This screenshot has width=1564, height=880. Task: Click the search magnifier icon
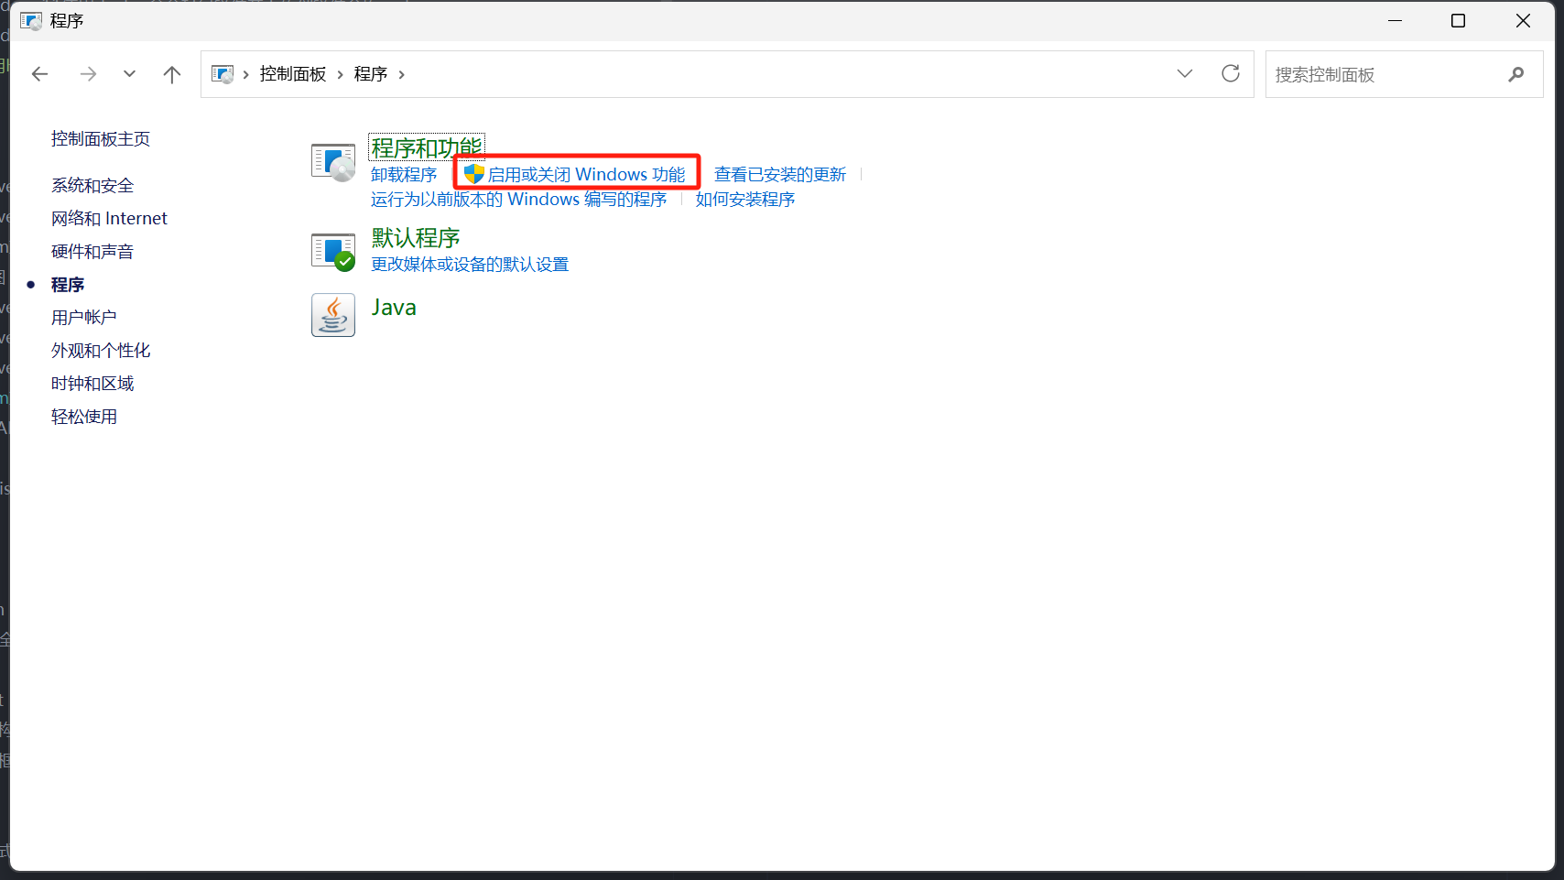[x=1515, y=74]
